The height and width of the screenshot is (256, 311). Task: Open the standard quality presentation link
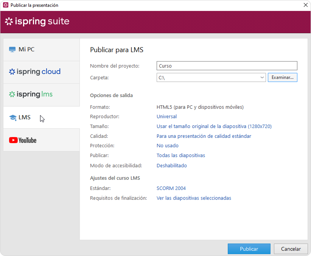204,136
